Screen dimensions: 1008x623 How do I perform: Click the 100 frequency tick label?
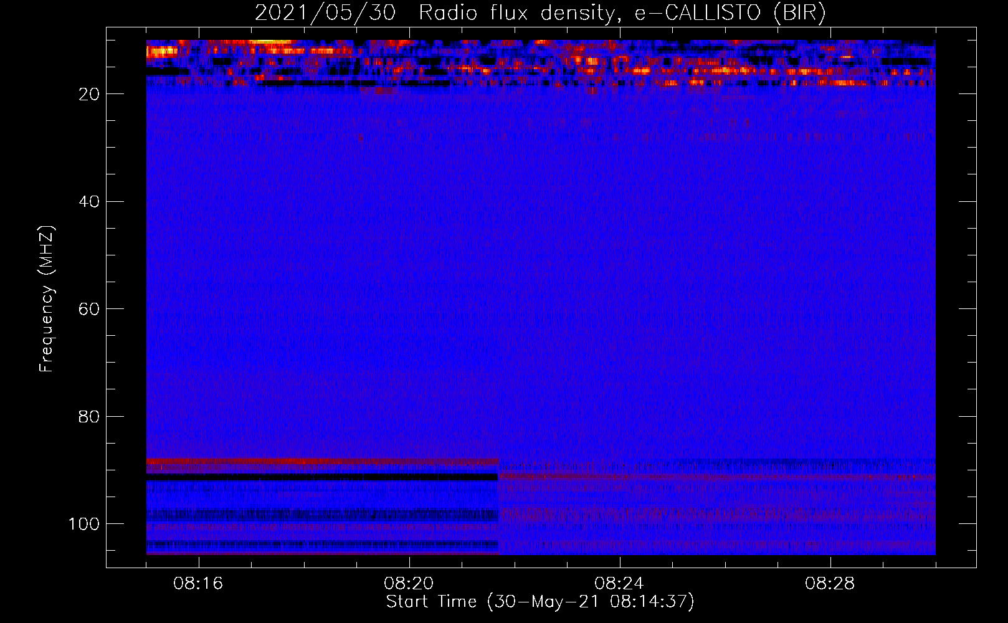(x=85, y=524)
